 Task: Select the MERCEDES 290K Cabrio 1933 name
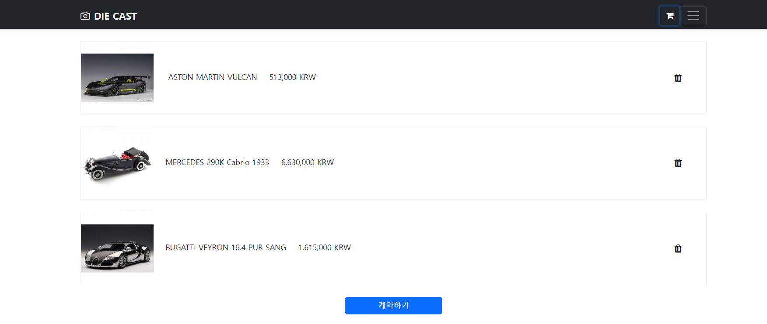[217, 162]
